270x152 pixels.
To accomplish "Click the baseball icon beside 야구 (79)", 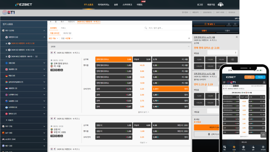I will point(3,126).
